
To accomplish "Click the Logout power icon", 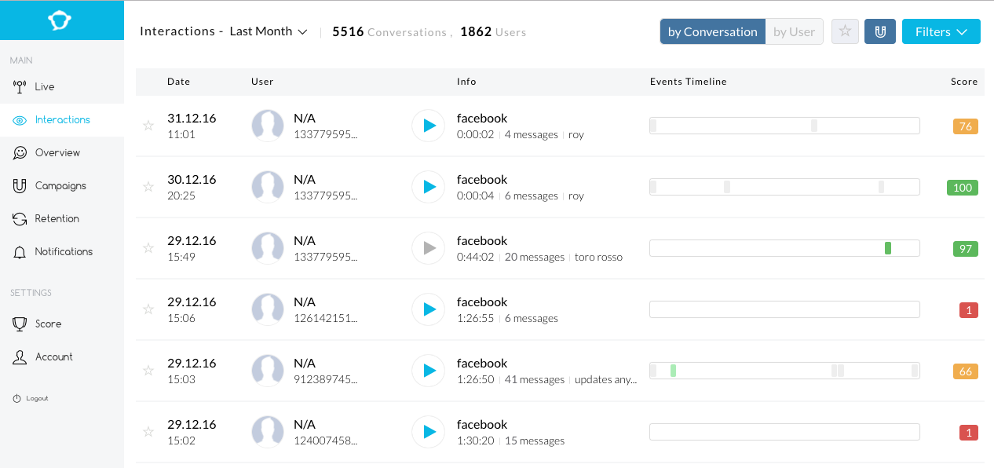I will [16, 399].
